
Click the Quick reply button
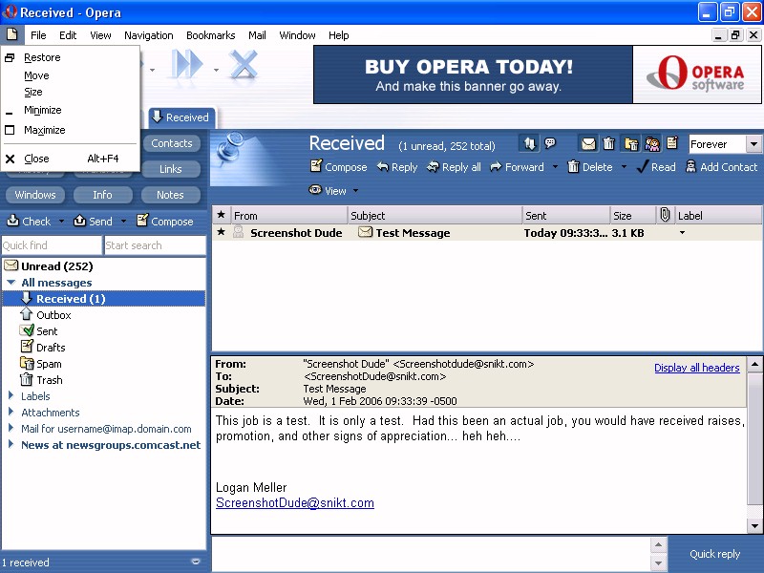click(714, 554)
